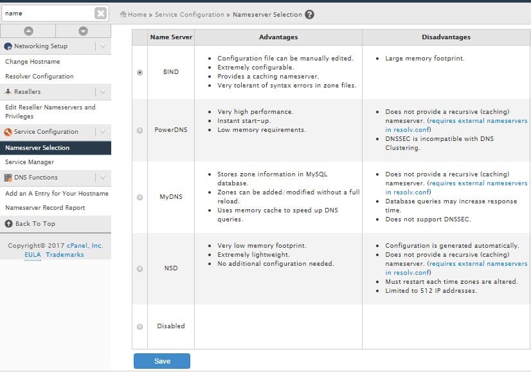Collapse the Resellers section chevron
Image resolution: width=531 pixels, height=372 pixels.
103,91
